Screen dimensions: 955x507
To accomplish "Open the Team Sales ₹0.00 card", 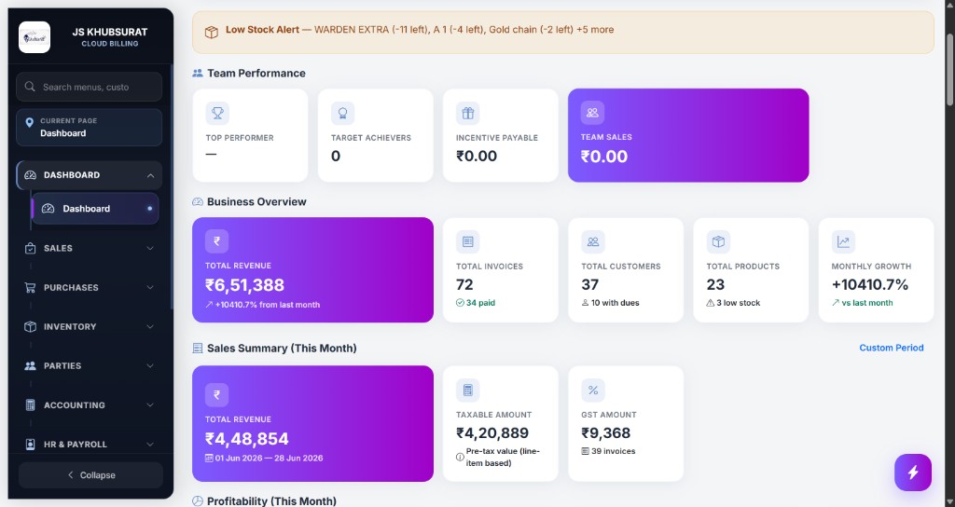I will (x=688, y=135).
